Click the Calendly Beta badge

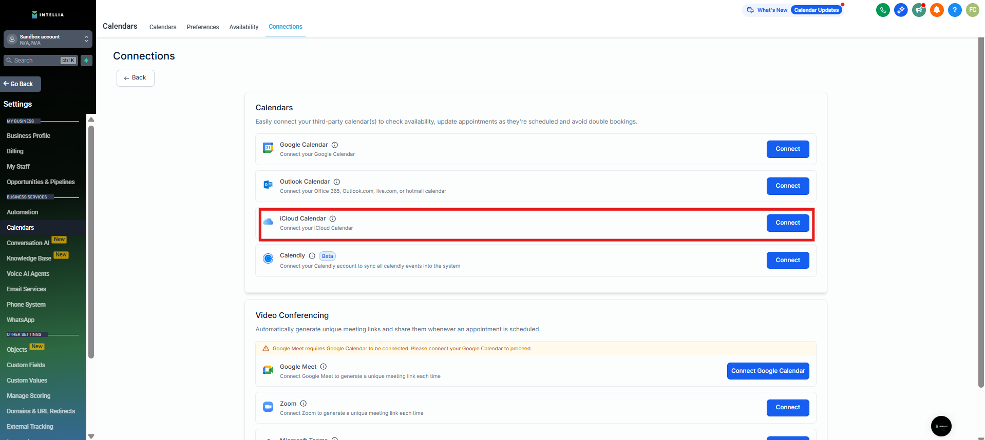(328, 256)
